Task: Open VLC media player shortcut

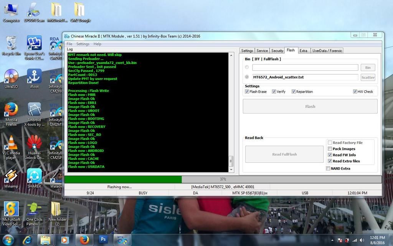Action: coord(11,143)
